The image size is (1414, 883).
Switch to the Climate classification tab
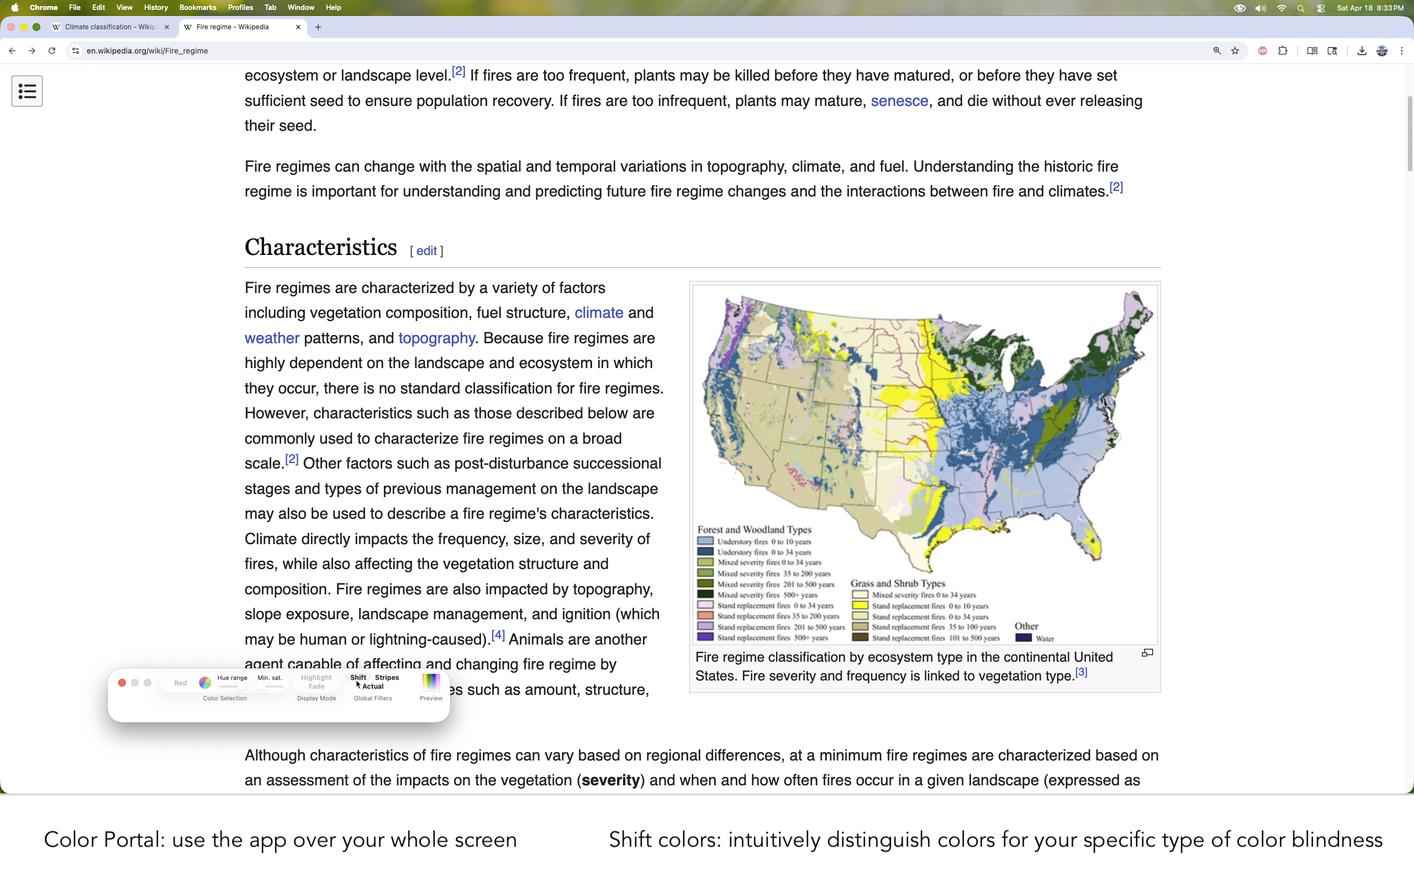click(110, 27)
